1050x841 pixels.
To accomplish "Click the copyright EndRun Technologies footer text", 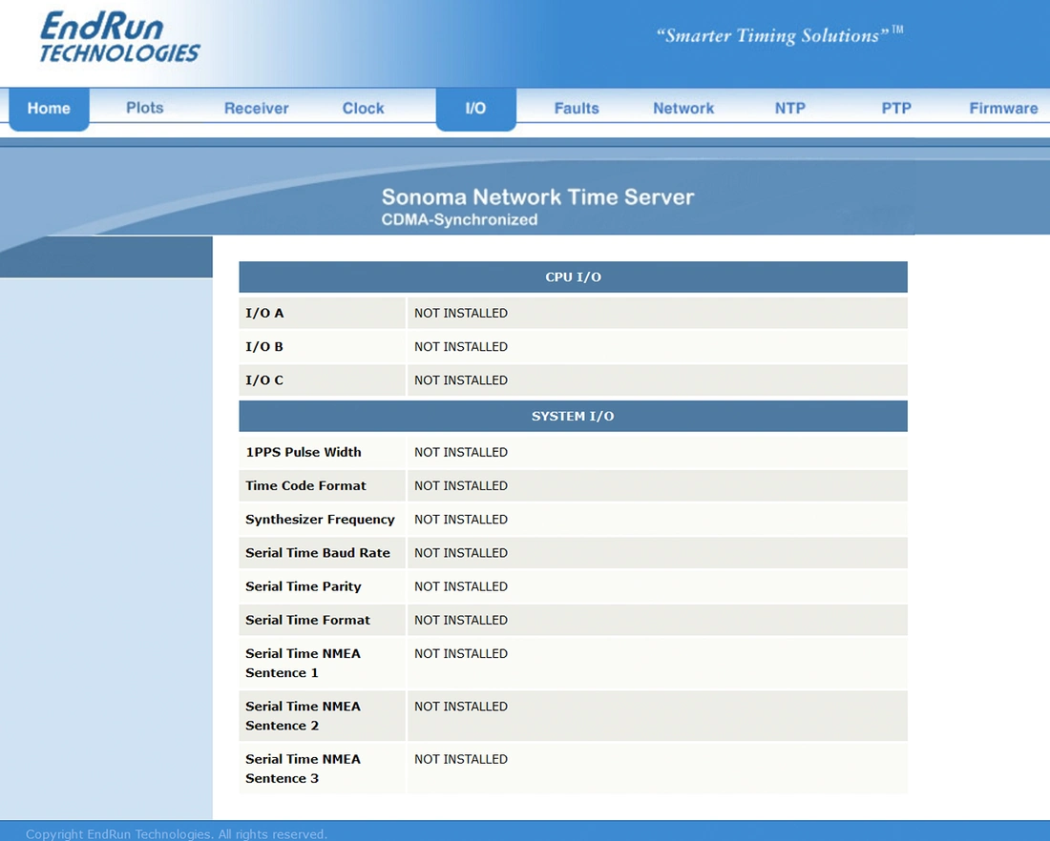I will pyautogui.click(x=177, y=833).
